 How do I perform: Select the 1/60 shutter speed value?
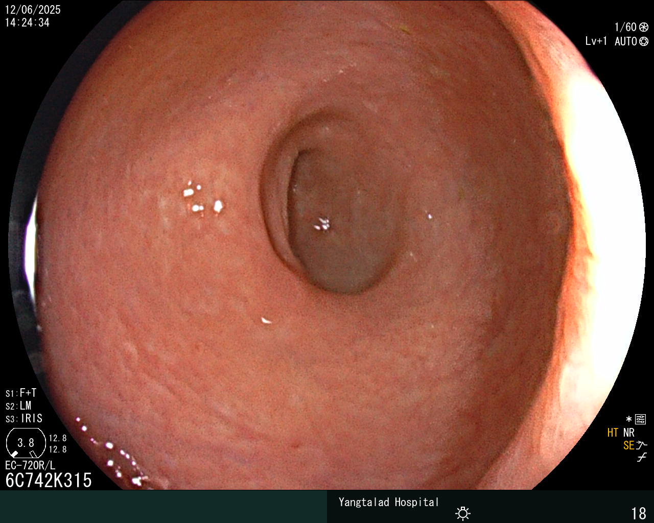(625, 28)
